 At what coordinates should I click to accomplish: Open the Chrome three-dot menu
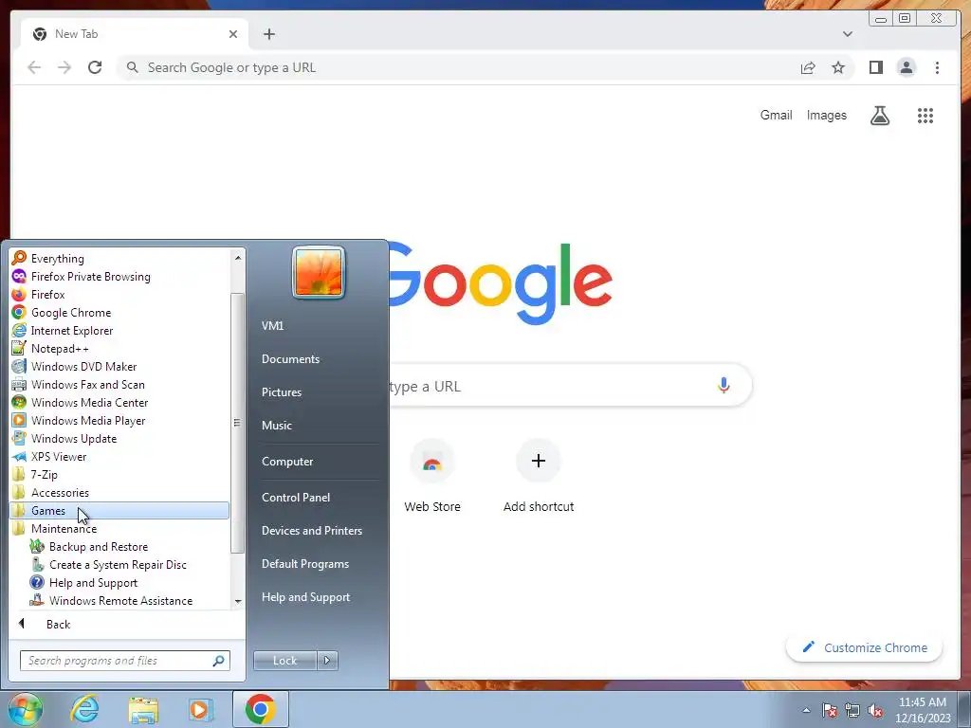[x=937, y=67]
